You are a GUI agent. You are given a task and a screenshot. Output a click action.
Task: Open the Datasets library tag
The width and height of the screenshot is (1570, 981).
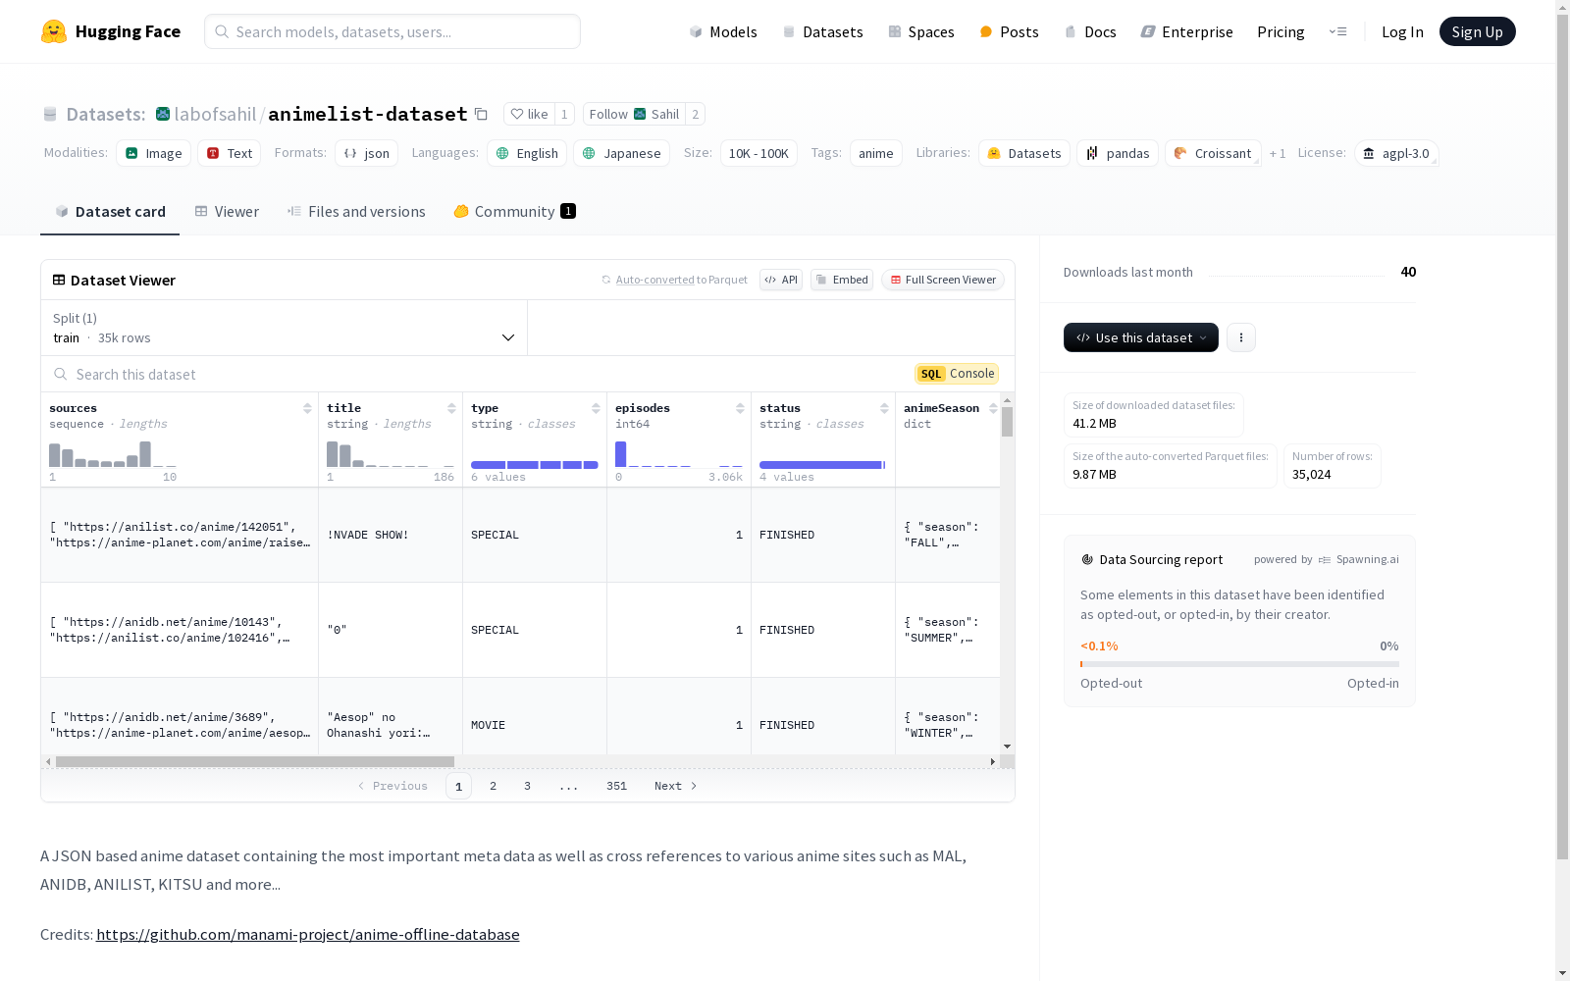point(1024,153)
